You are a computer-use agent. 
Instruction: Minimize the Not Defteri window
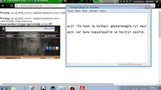coord(137,7)
